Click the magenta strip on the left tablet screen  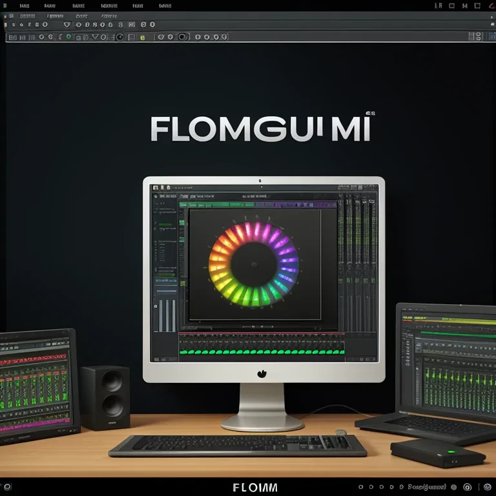click(35, 424)
